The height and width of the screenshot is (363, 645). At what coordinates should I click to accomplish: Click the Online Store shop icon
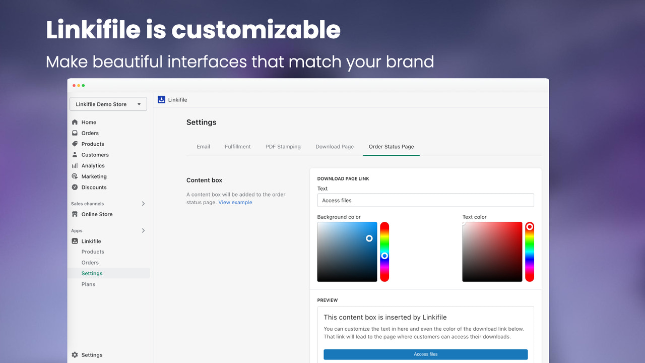click(75, 214)
